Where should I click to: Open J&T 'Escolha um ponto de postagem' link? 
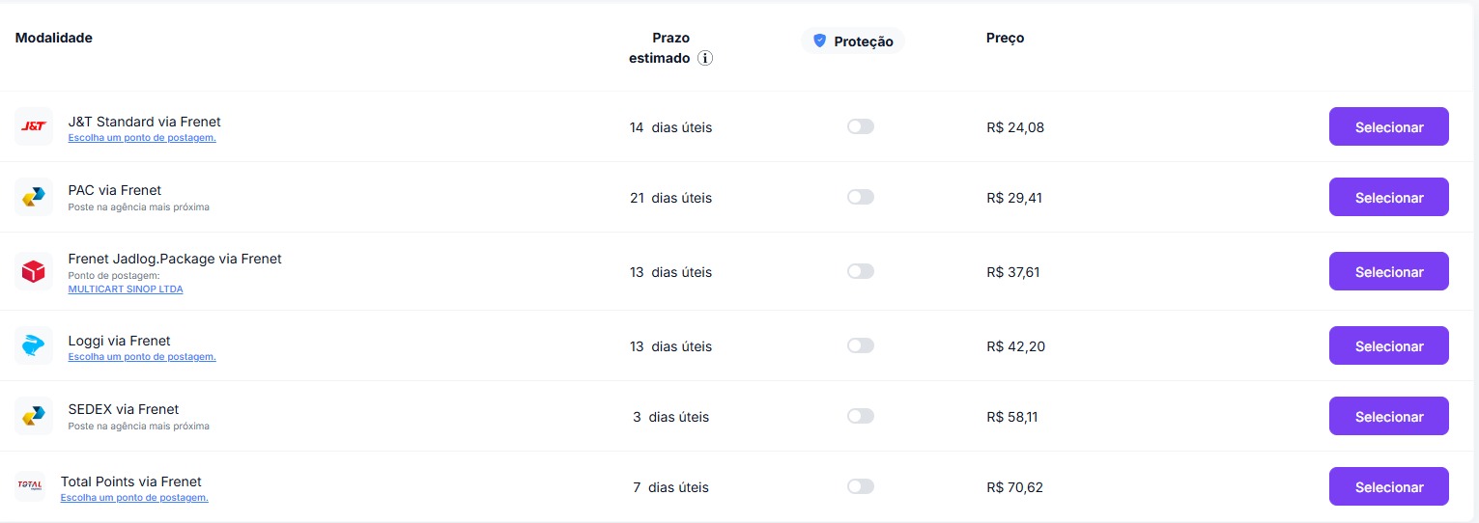(142, 138)
